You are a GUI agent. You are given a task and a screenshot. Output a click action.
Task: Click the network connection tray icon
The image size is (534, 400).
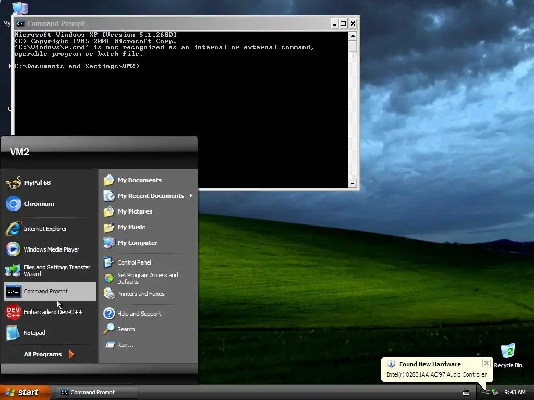[x=486, y=392]
